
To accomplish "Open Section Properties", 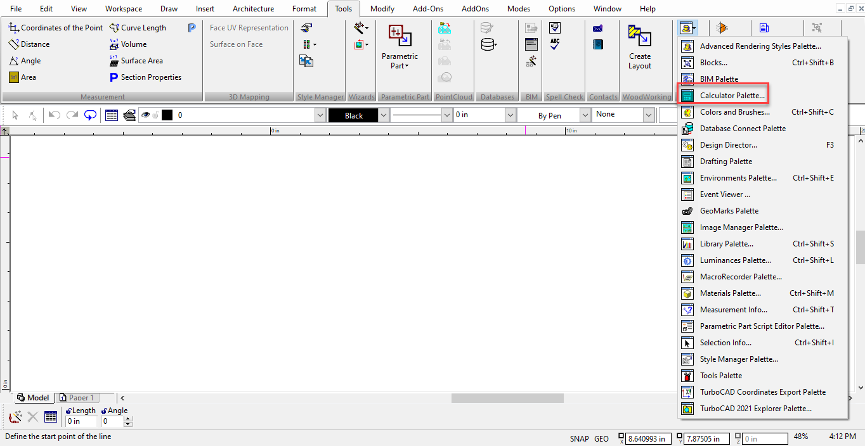I will 145,77.
